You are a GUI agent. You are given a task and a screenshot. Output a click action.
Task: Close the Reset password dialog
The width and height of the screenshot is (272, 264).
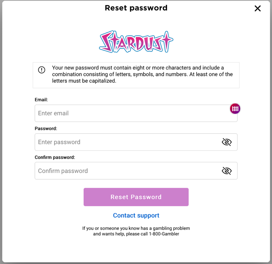(258, 8)
